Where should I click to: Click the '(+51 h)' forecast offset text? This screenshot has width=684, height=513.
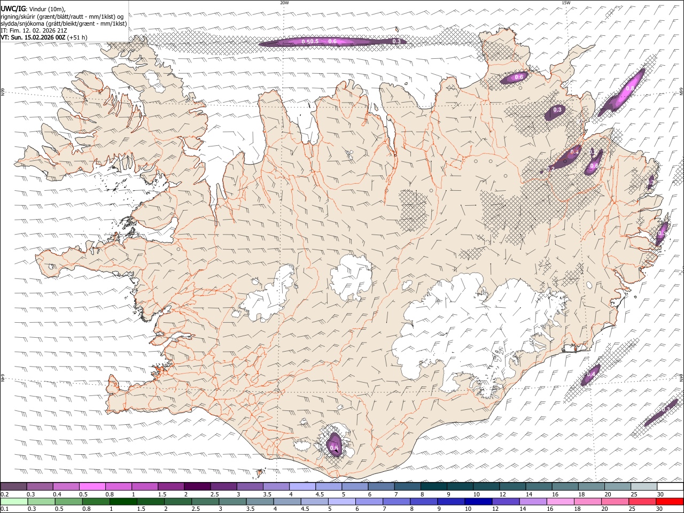click(77, 37)
